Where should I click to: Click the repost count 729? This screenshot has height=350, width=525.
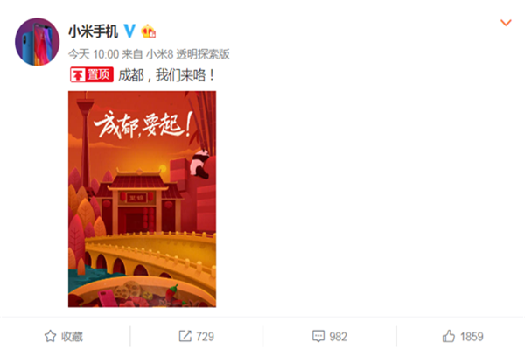coord(205,336)
